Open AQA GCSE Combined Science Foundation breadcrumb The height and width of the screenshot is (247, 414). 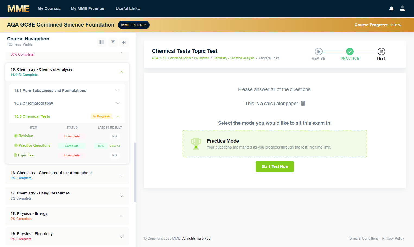point(181,58)
